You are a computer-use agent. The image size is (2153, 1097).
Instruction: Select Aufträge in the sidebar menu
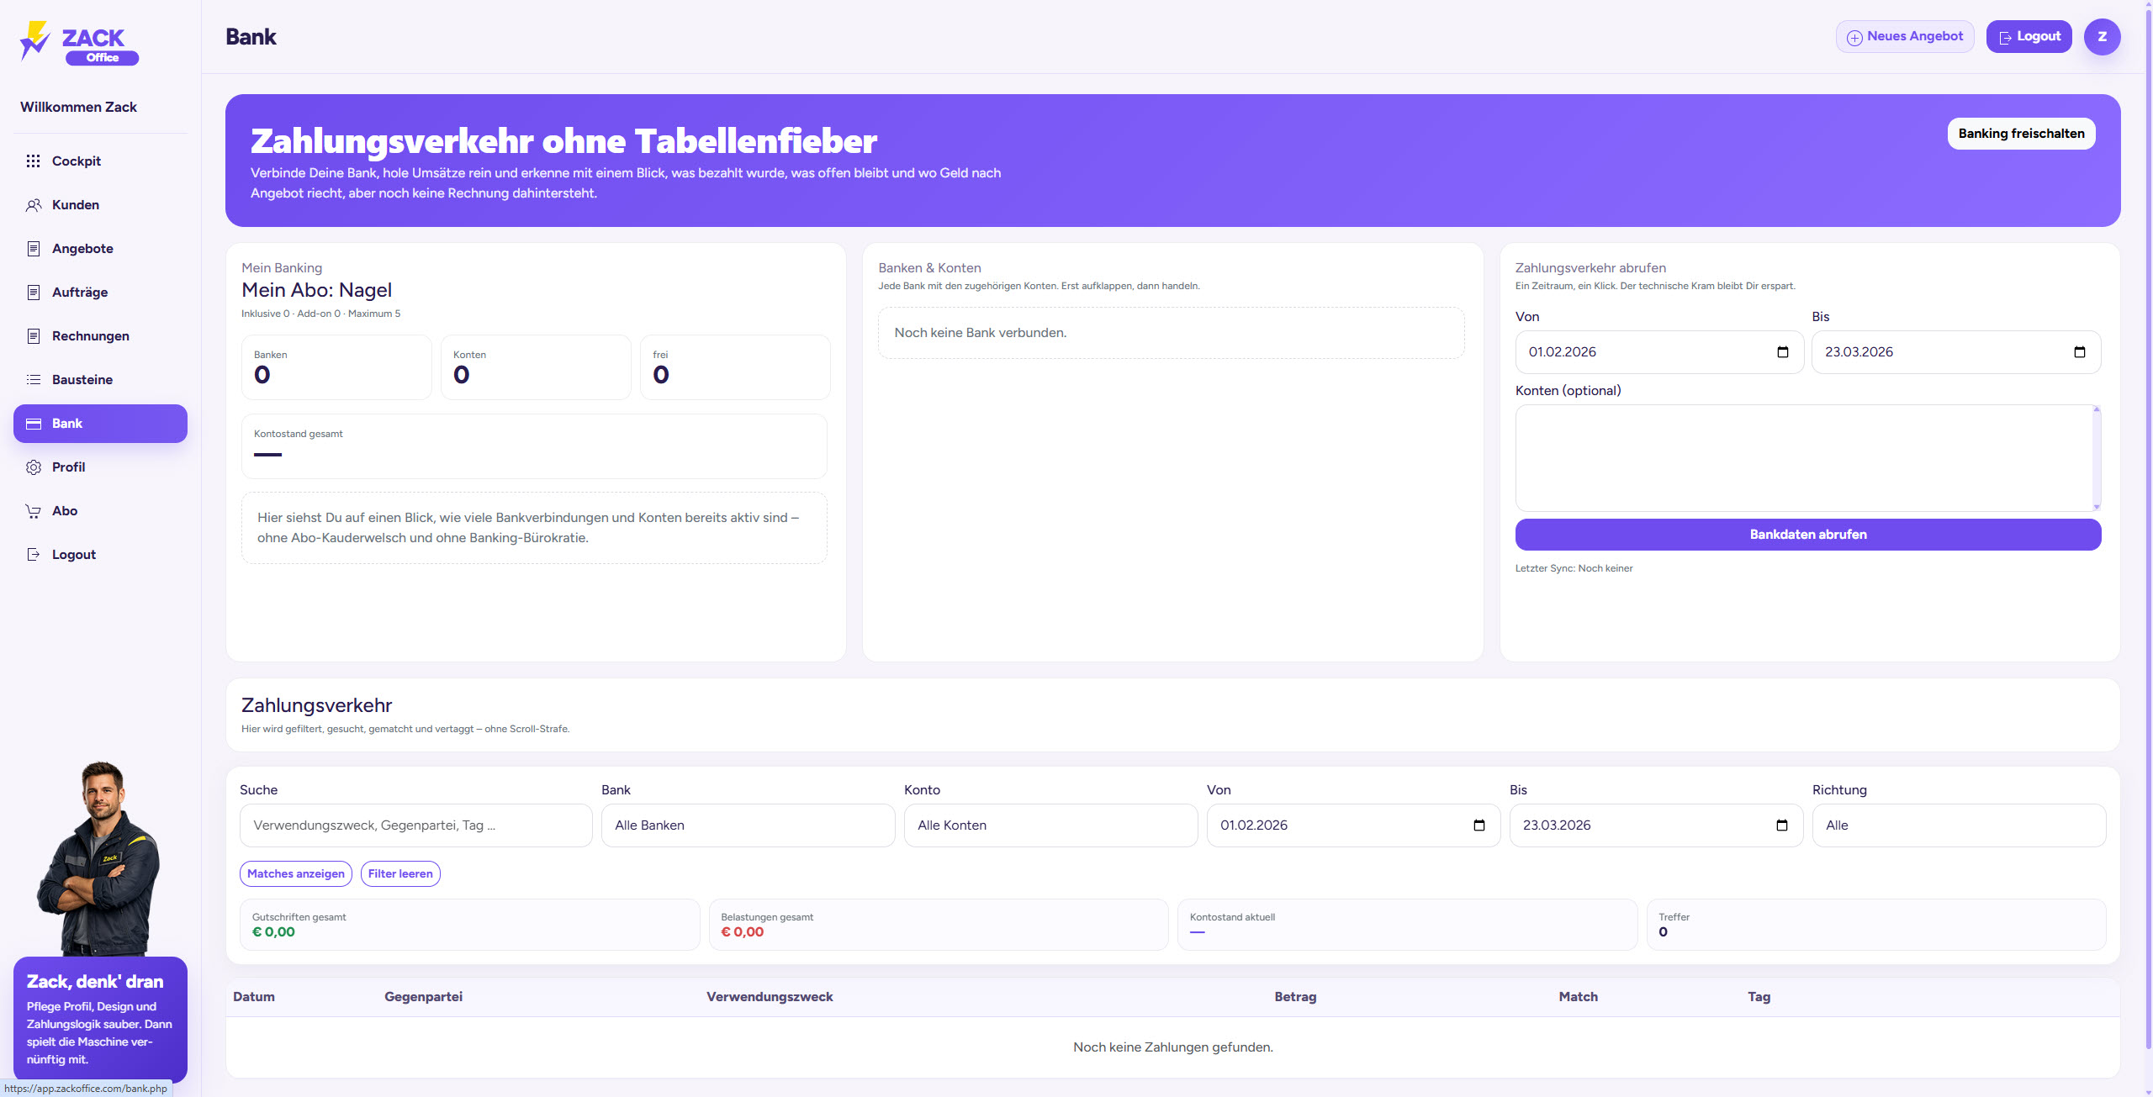point(80,293)
